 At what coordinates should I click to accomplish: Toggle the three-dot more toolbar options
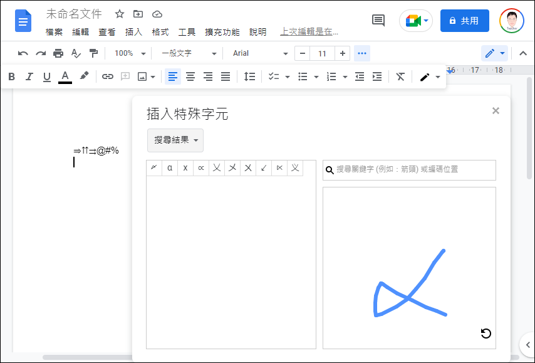(x=362, y=53)
